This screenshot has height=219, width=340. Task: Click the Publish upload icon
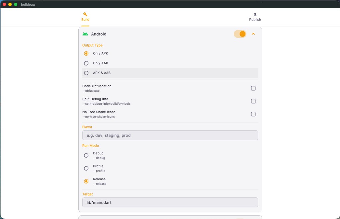(x=255, y=15)
